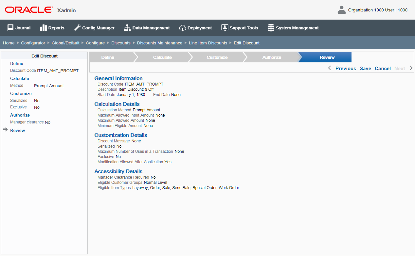Click description Item Discount: $ Off

pos(136,89)
